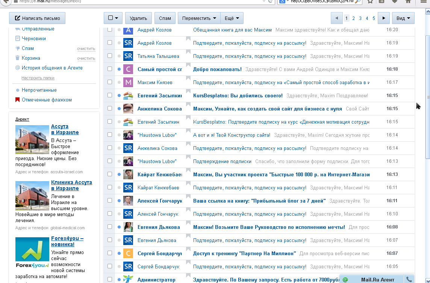Screen dimensions: 430x283
Task: Click the photo avatar of Кайрат Кенжебаев 16:13 email
Action: (x=128, y=174)
